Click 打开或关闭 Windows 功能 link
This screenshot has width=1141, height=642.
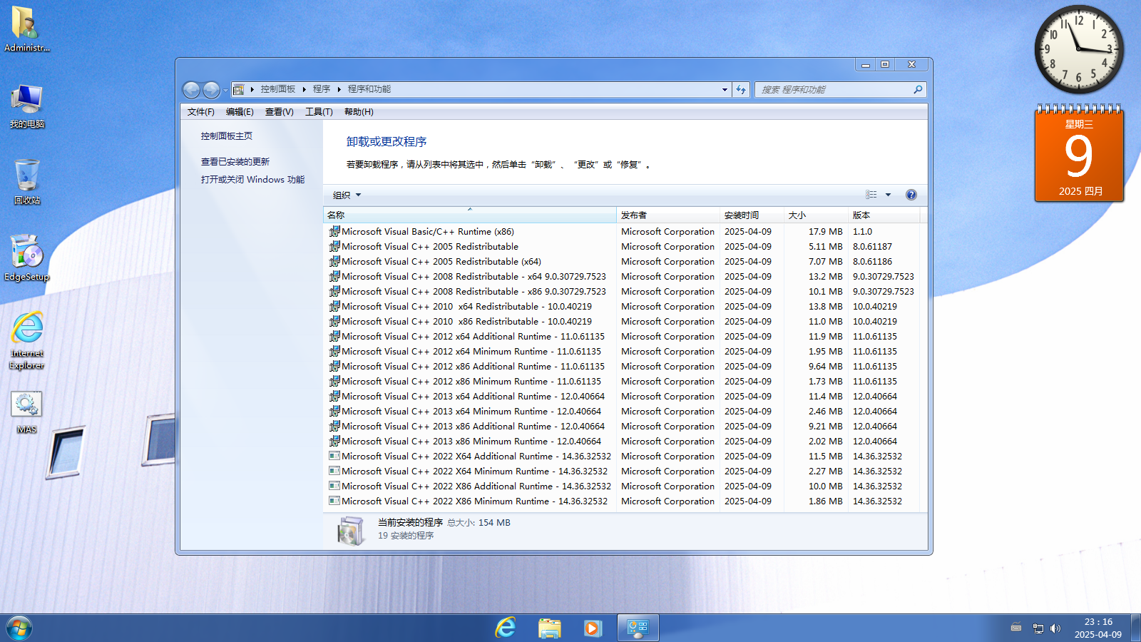tap(252, 180)
